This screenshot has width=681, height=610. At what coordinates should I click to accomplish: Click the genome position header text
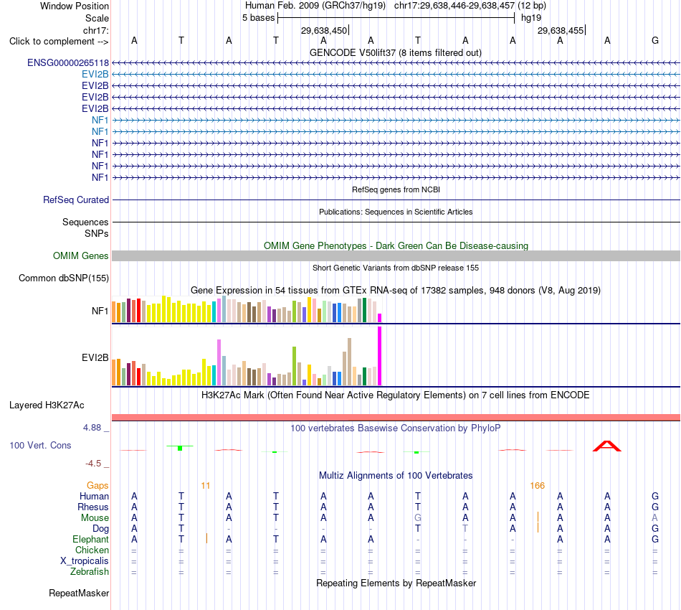click(396, 6)
